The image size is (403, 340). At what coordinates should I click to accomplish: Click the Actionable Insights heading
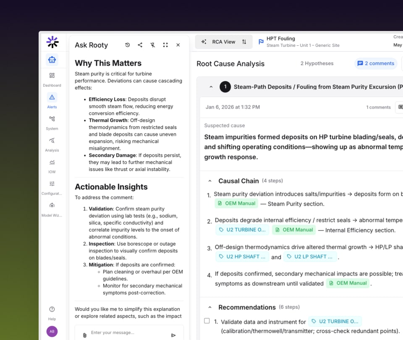coord(111,187)
